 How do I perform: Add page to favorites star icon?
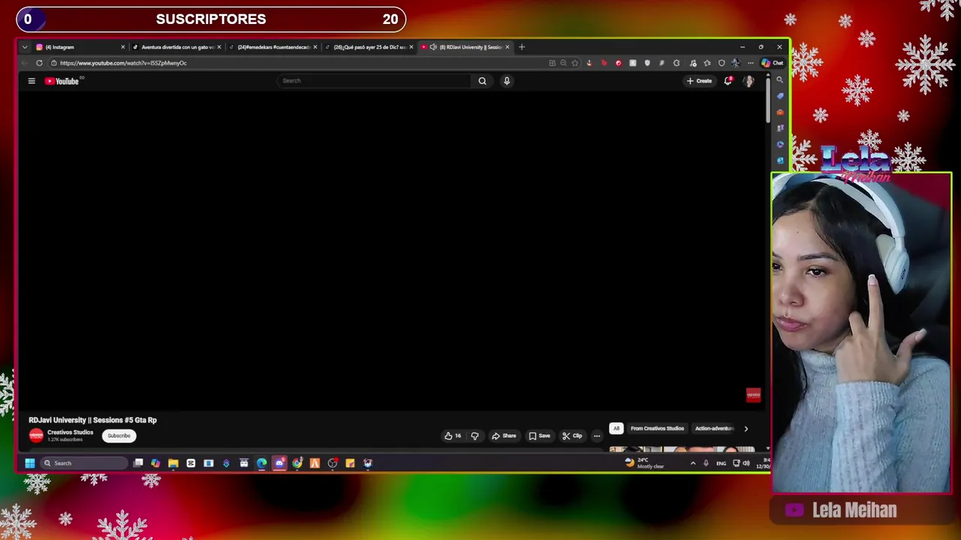[x=575, y=63]
